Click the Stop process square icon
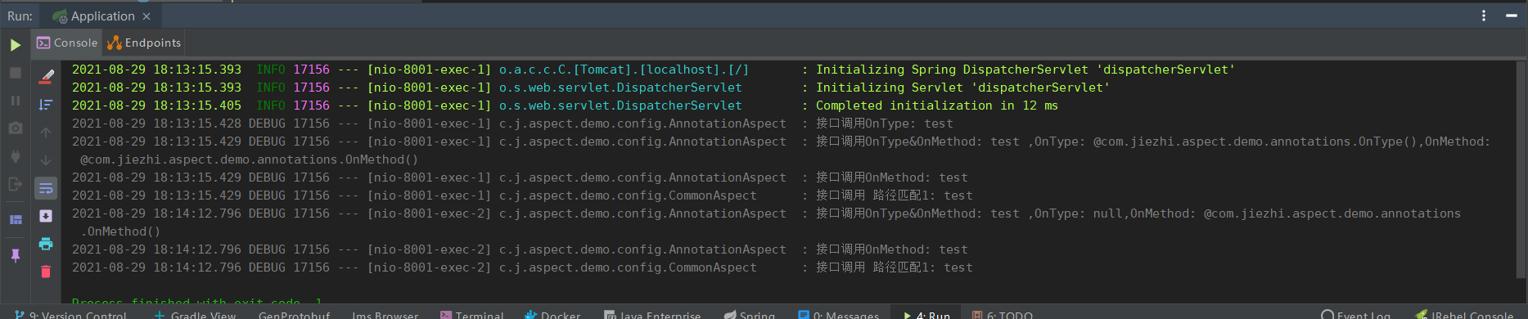Viewport: 1528px width, 319px height. [x=15, y=73]
